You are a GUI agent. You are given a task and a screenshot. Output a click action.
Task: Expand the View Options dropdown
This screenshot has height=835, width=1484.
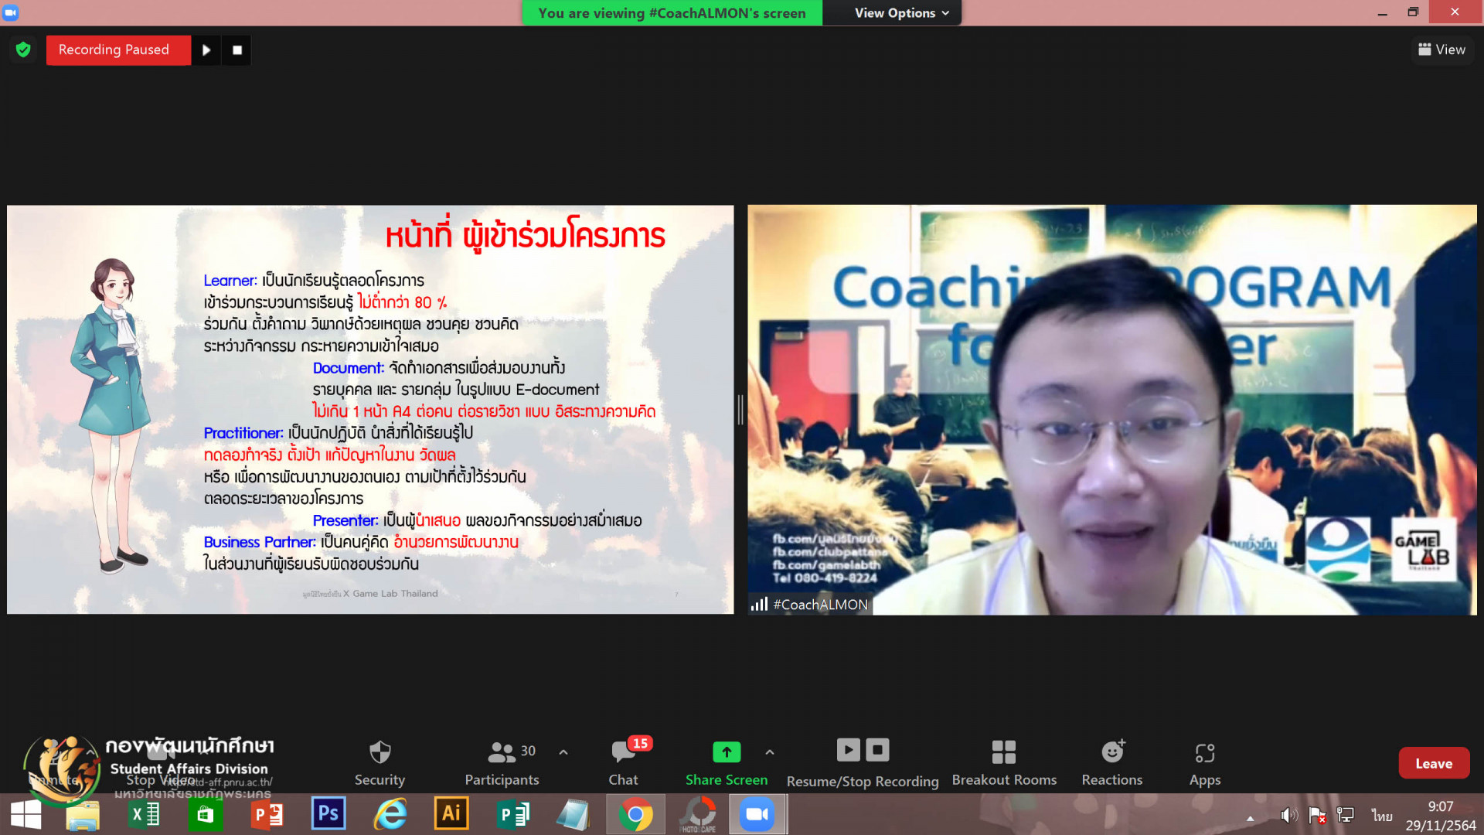coord(901,13)
